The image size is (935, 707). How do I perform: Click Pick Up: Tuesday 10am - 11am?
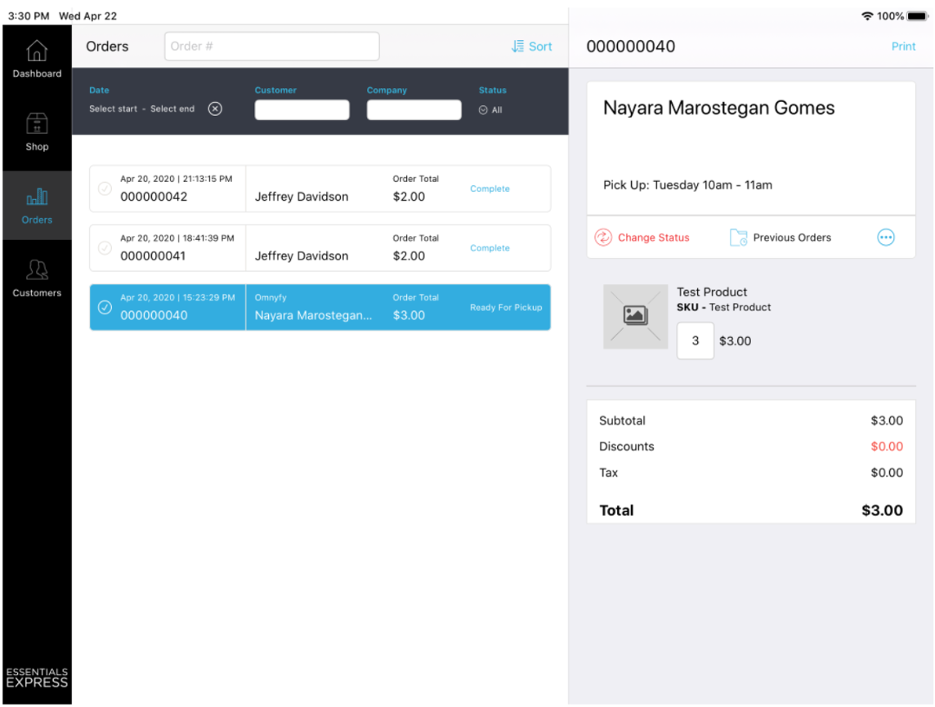pyautogui.click(x=687, y=185)
